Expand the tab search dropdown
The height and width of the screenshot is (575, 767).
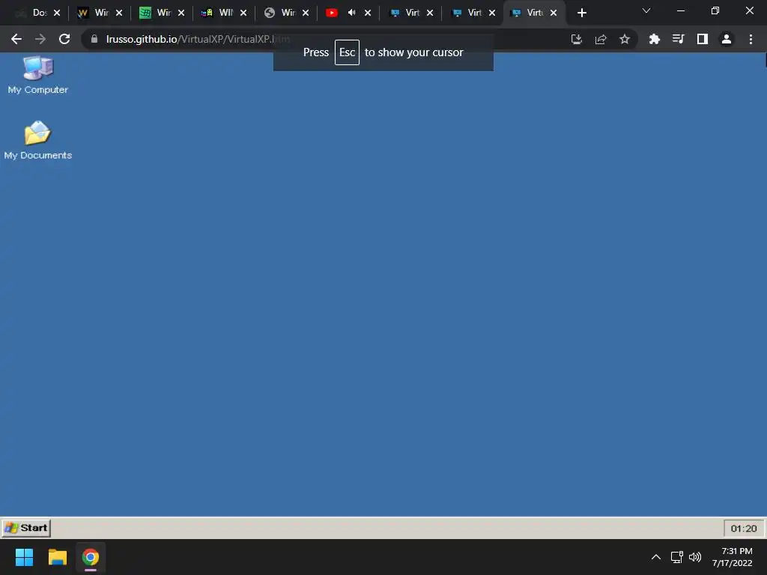point(646,10)
